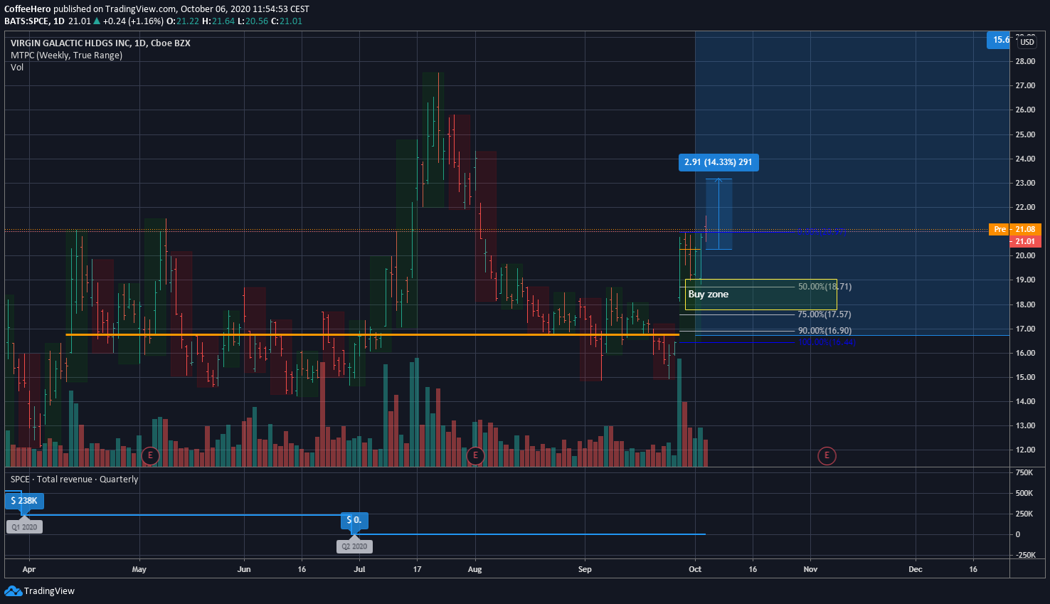1050x604 pixels.
Task: Click 17 on the date axis
Action: tap(418, 569)
